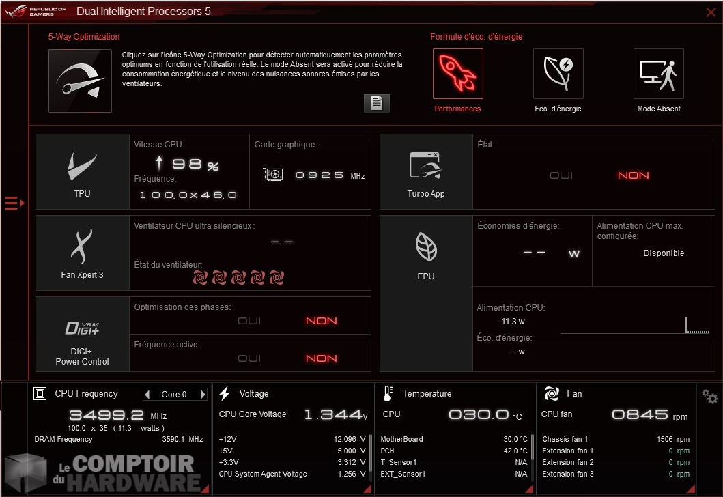This screenshot has height=497, width=723.
Task: Click the first fan status icon
Action: click(x=200, y=278)
